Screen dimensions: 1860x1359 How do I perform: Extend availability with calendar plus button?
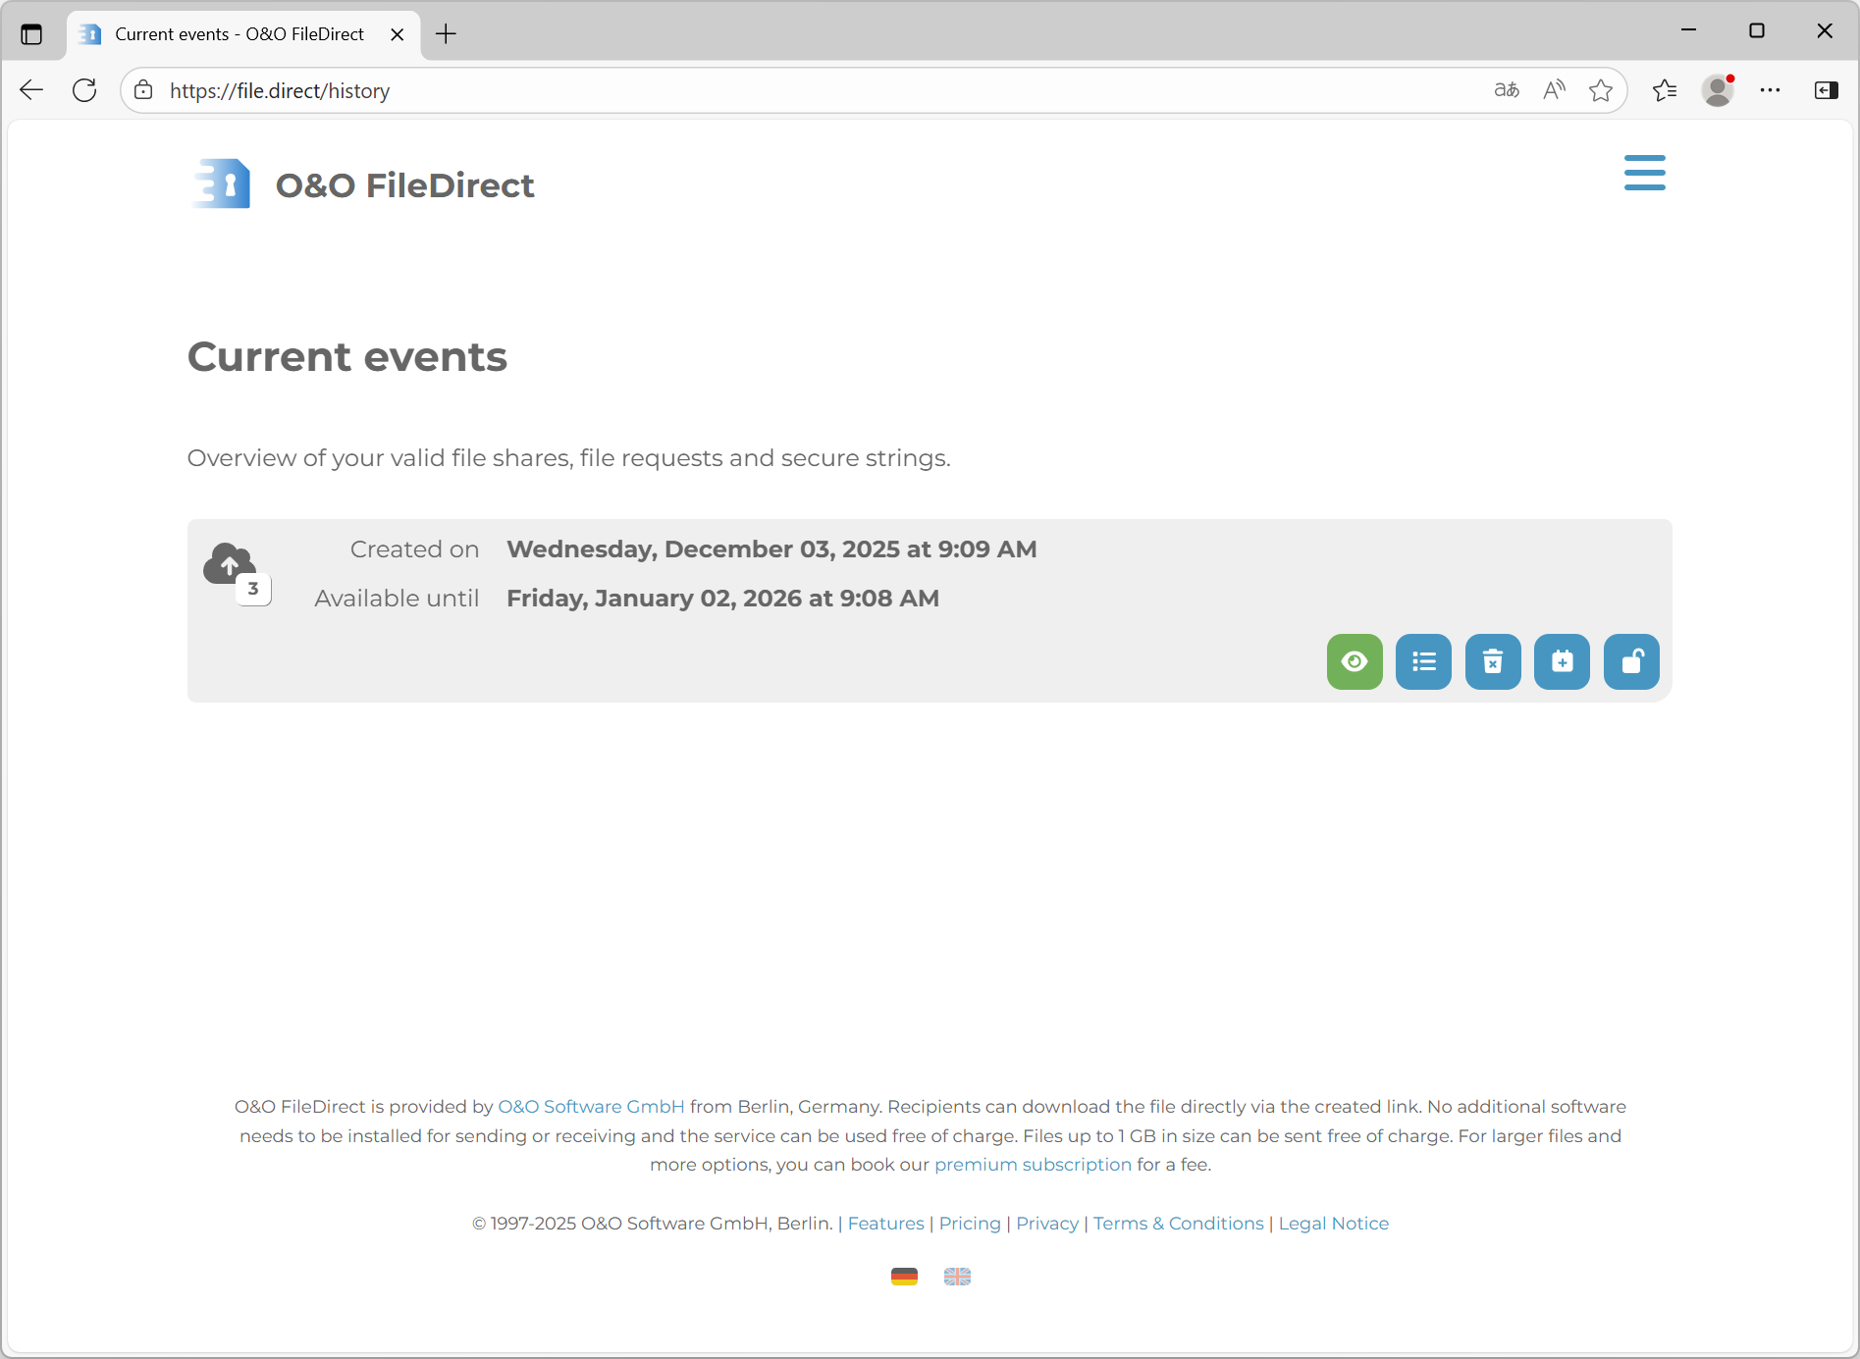[1562, 662]
